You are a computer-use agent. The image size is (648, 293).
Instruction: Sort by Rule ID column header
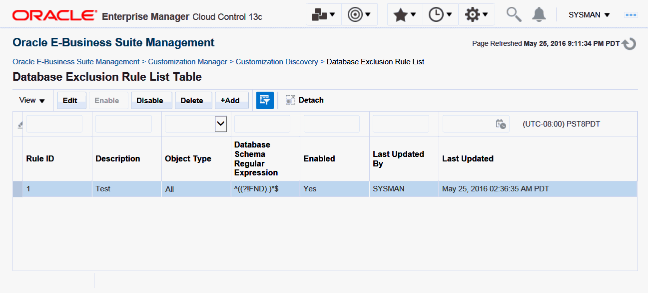(57, 158)
